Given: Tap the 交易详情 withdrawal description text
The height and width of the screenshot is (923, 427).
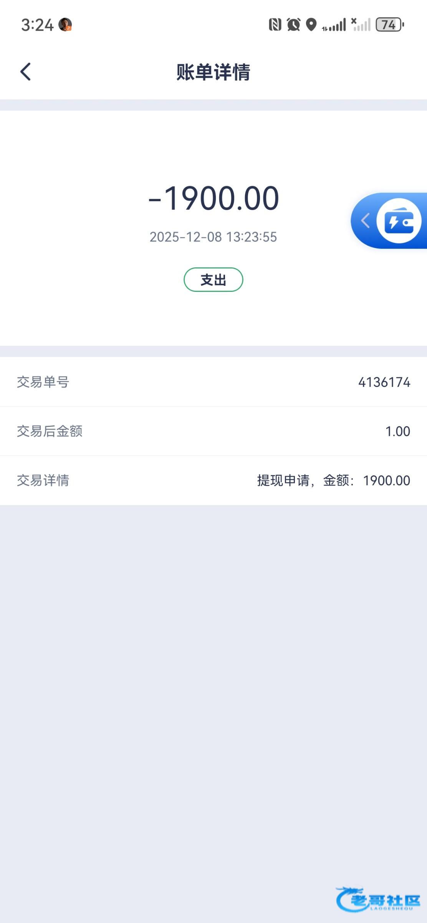Looking at the screenshot, I should [x=333, y=480].
